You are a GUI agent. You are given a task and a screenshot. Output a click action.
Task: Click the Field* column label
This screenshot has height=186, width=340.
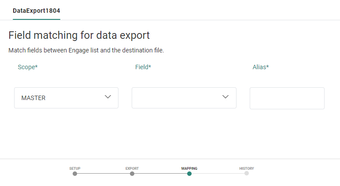pos(143,67)
